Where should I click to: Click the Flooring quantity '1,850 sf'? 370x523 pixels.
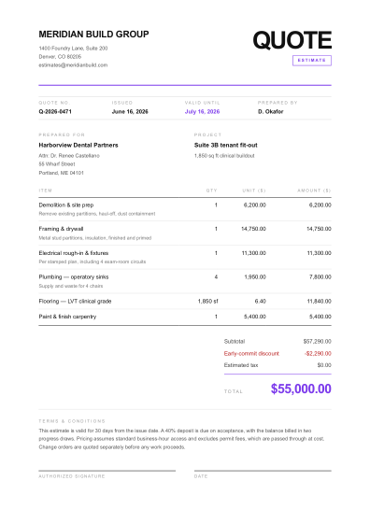coord(207,301)
